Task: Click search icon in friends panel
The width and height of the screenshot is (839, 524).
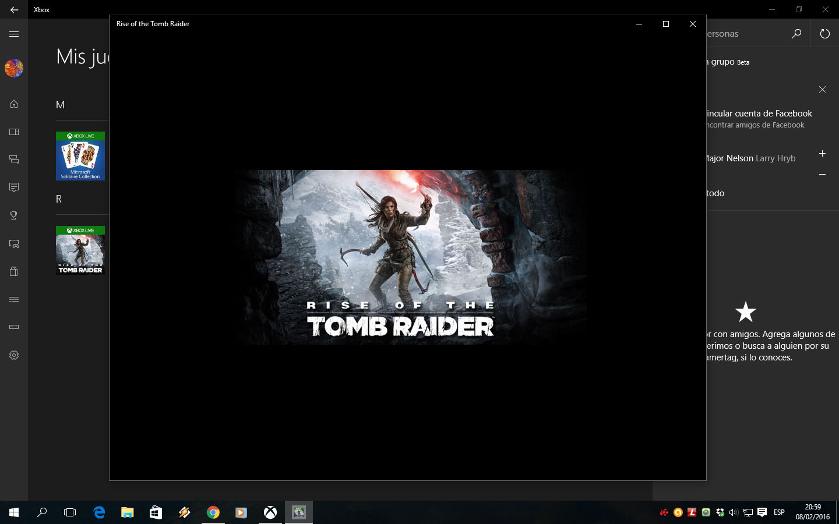Action: click(796, 34)
